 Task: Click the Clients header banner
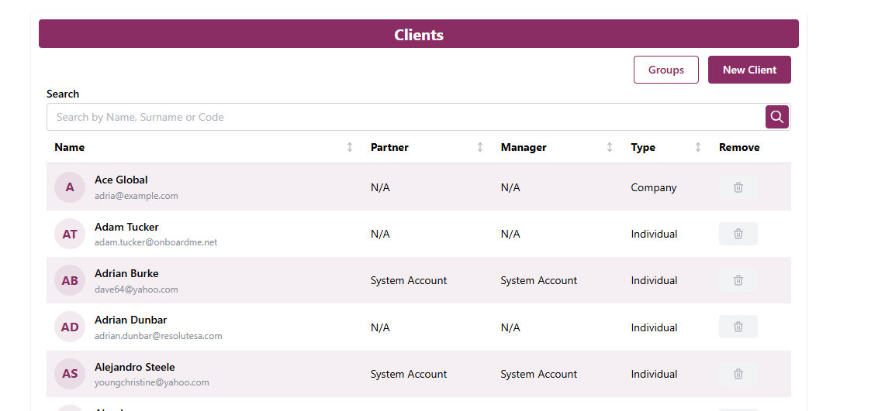tap(419, 34)
